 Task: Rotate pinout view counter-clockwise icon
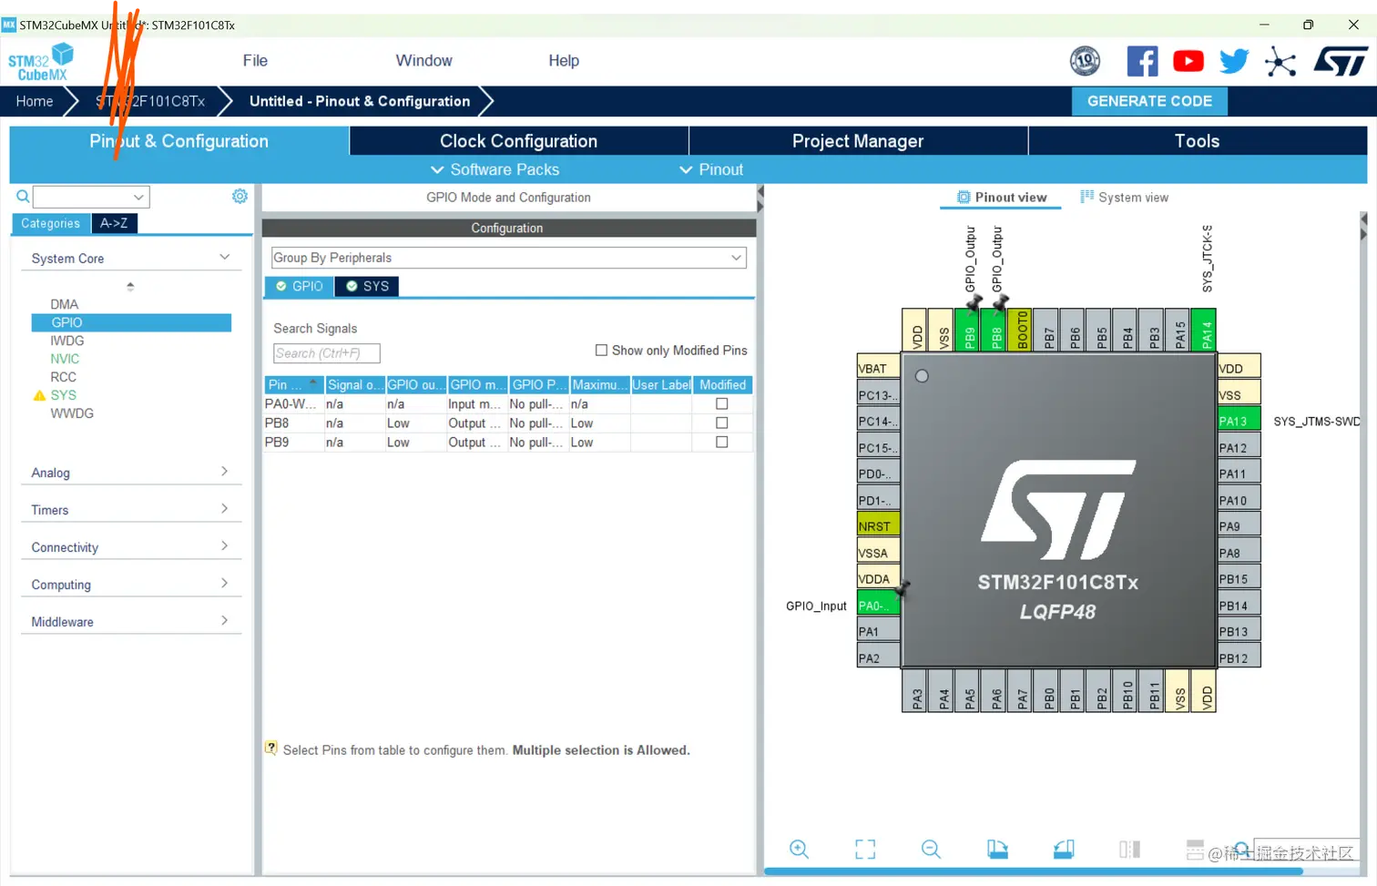[x=1064, y=849]
